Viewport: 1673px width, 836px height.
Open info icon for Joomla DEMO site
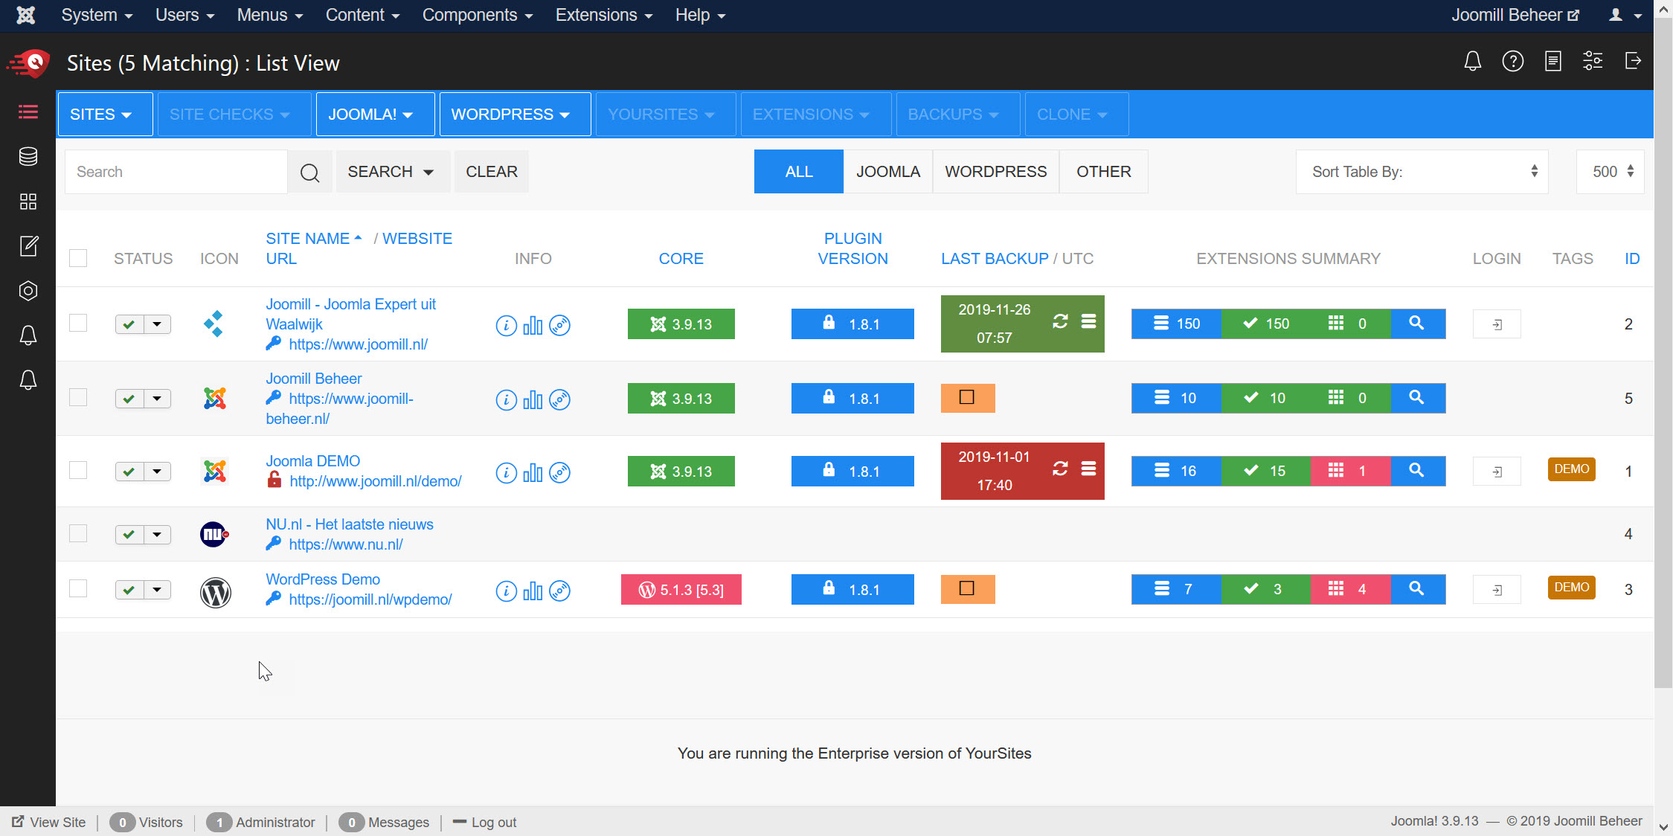tap(506, 473)
